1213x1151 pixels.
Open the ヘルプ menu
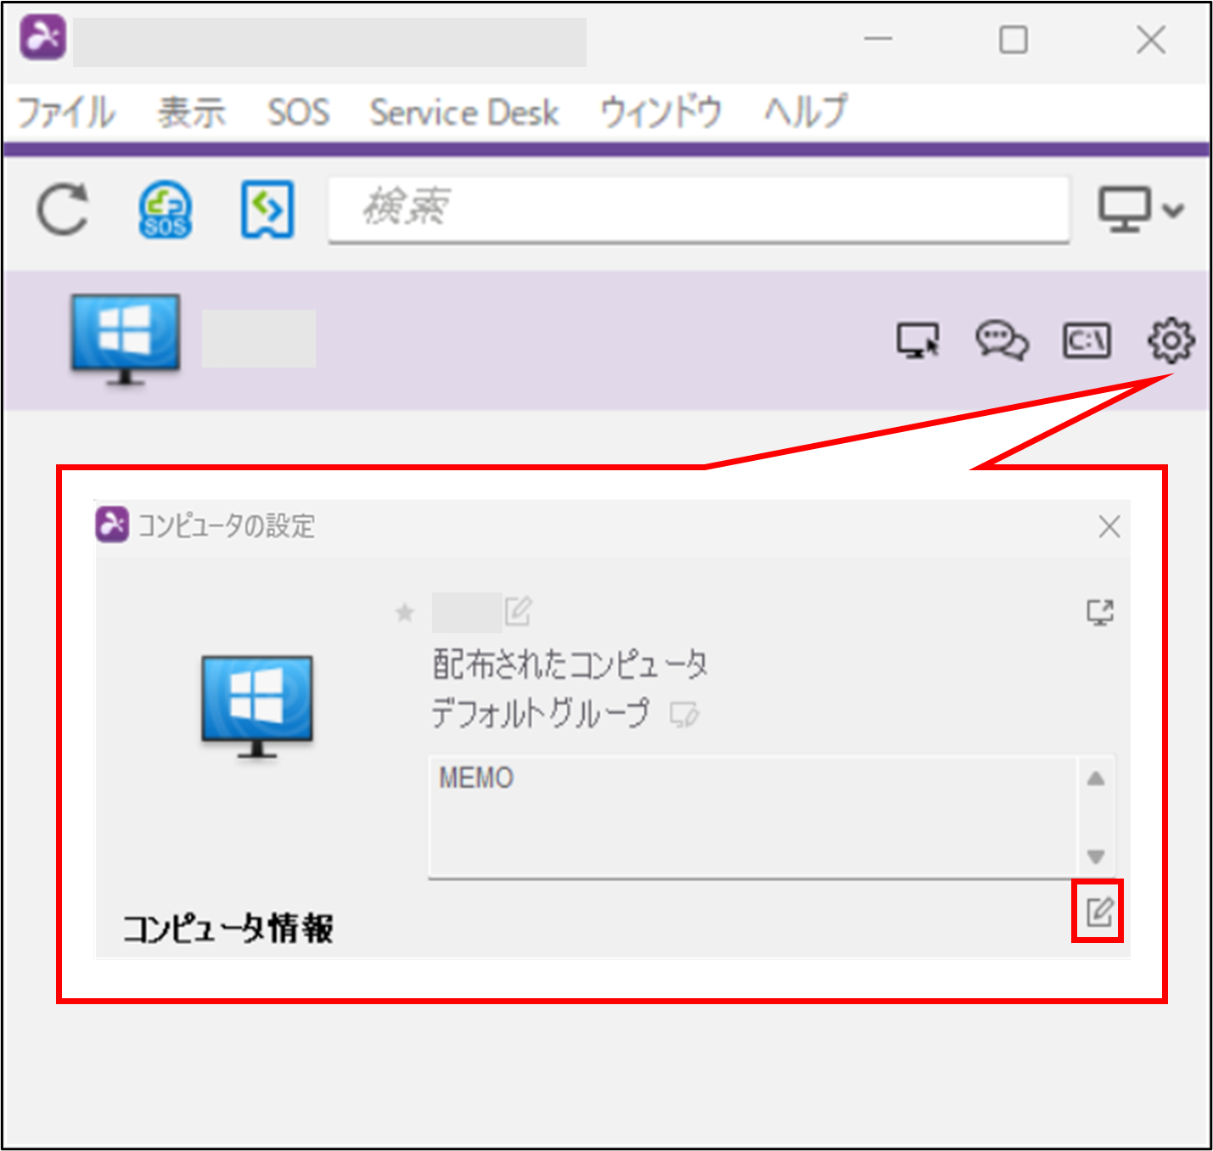pos(803,111)
